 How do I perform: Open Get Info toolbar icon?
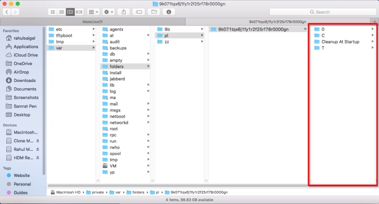169,12
